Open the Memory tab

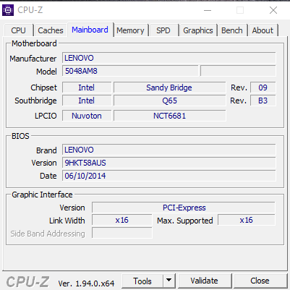coord(130,30)
